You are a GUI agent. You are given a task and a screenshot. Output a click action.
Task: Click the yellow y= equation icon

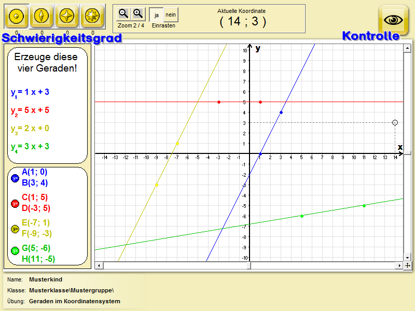point(15,229)
